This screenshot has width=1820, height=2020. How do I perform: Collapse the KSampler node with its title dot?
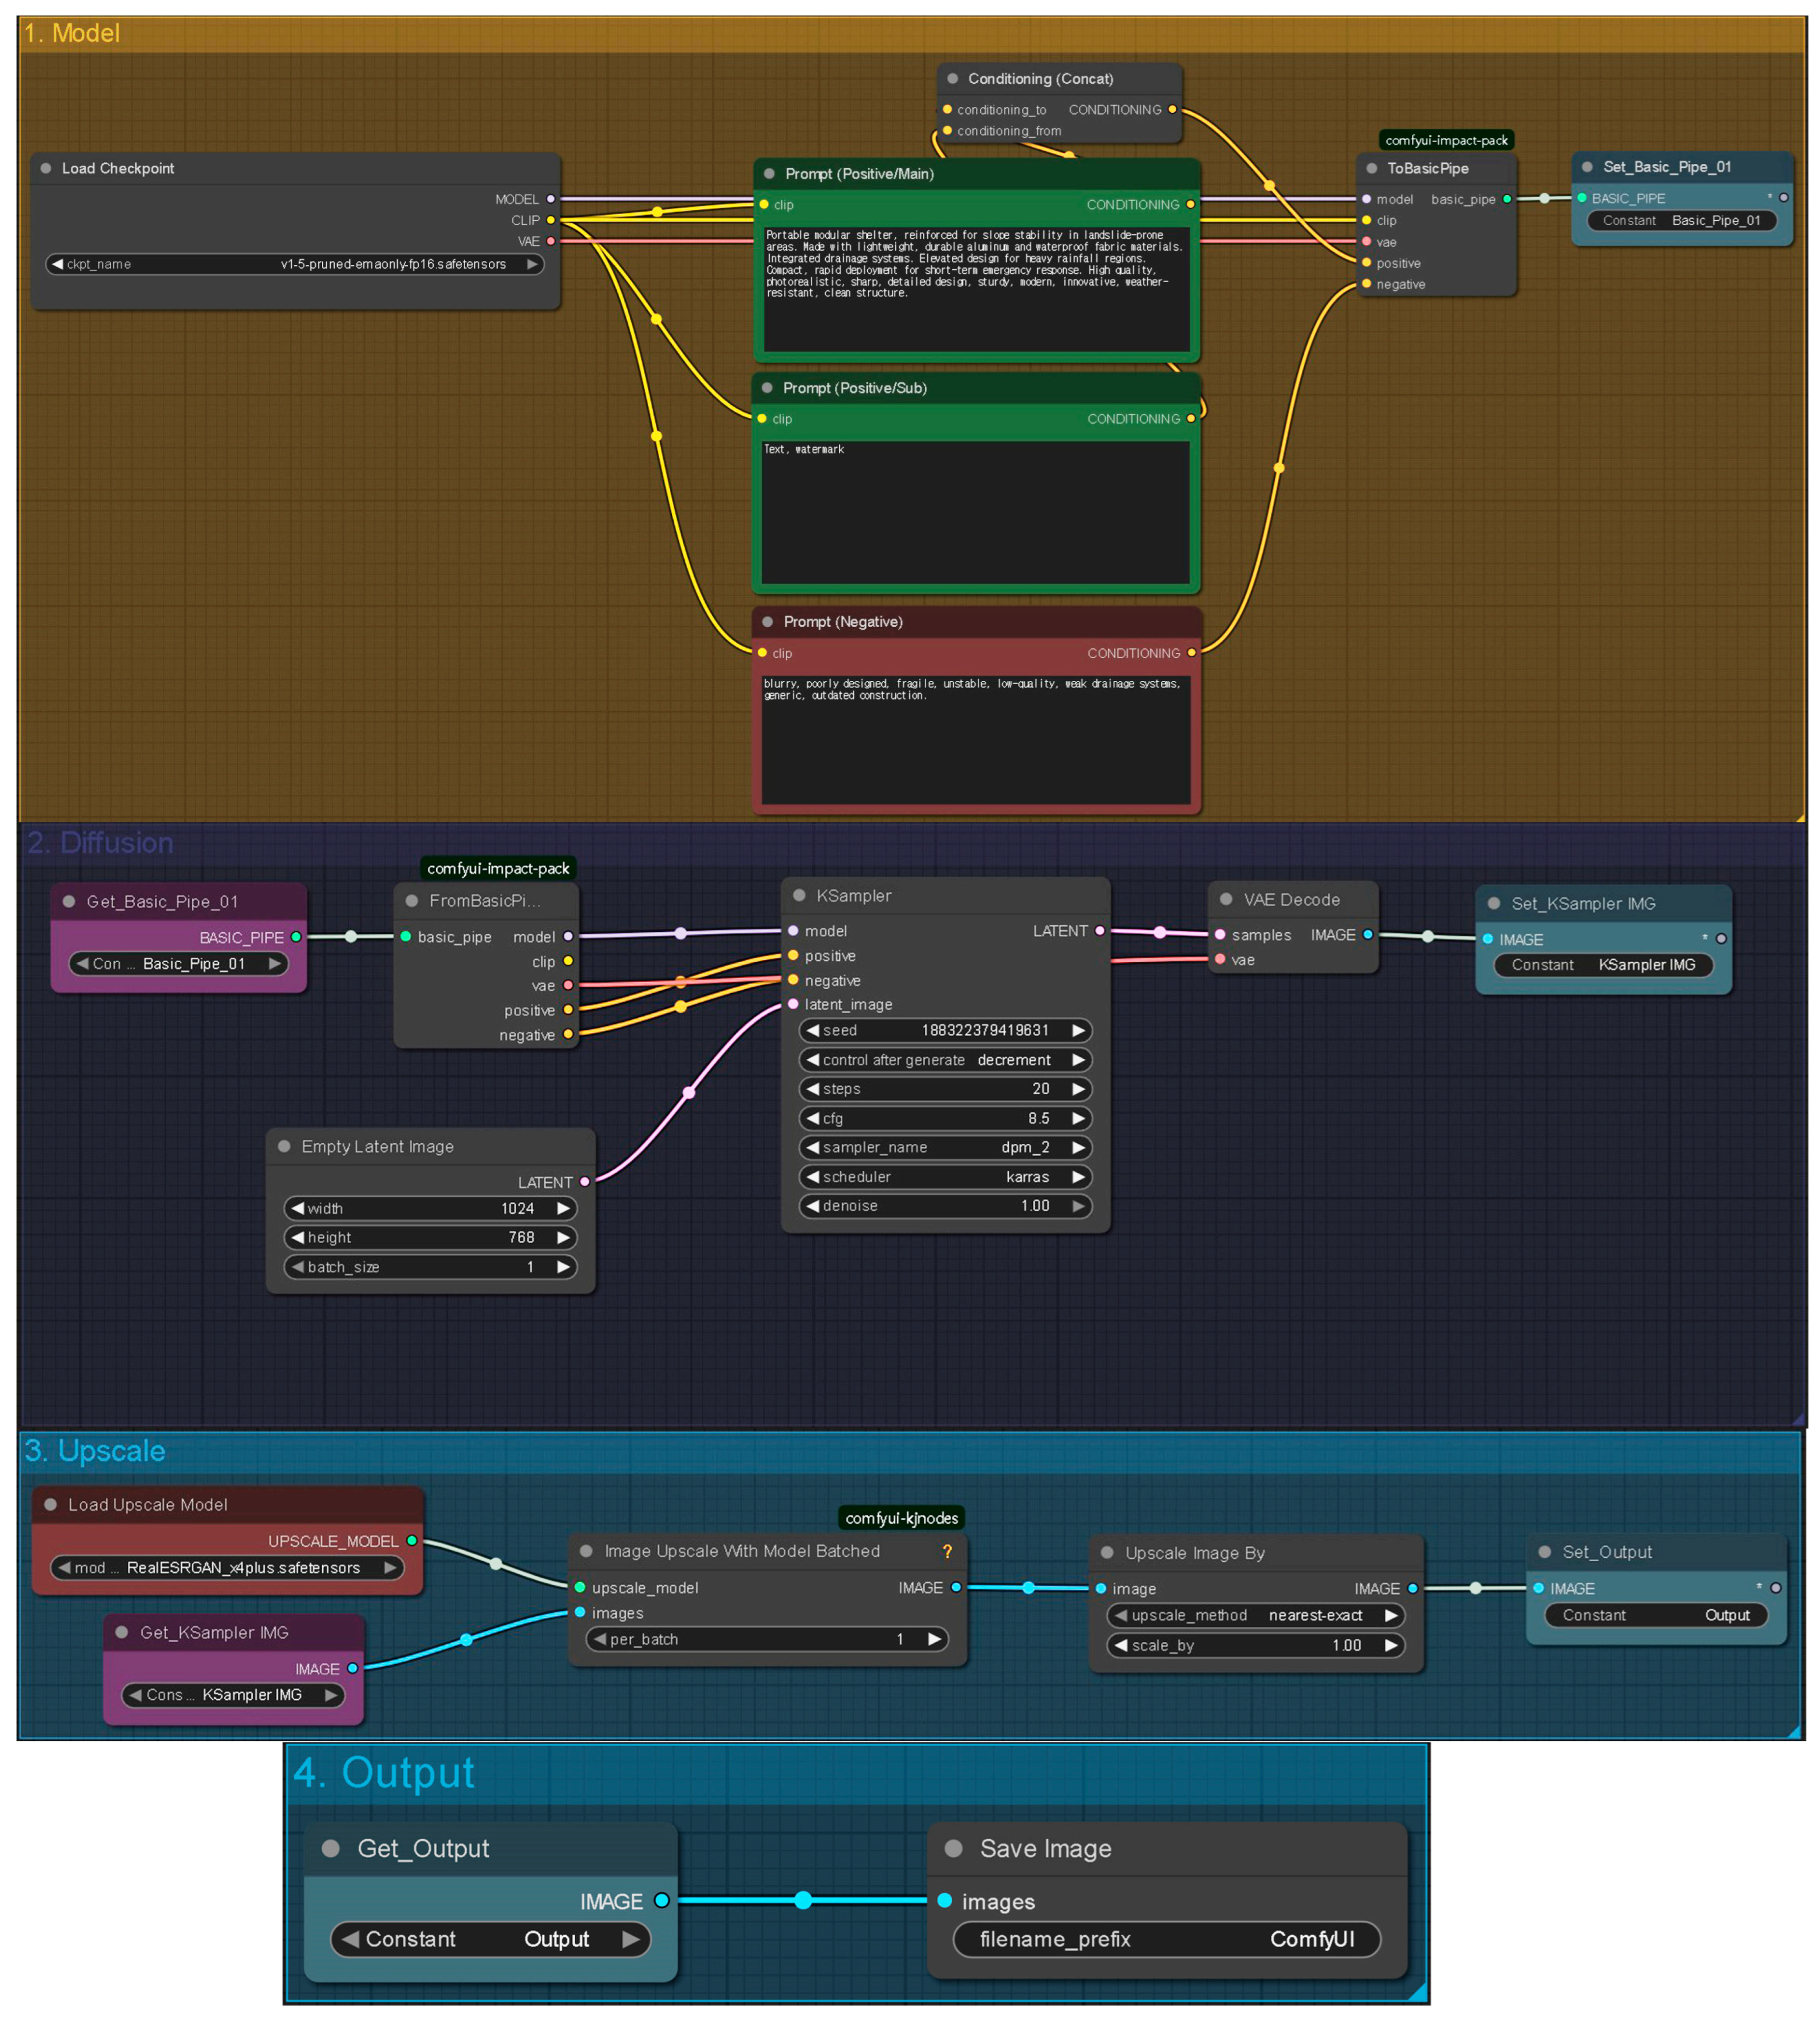pos(799,895)
